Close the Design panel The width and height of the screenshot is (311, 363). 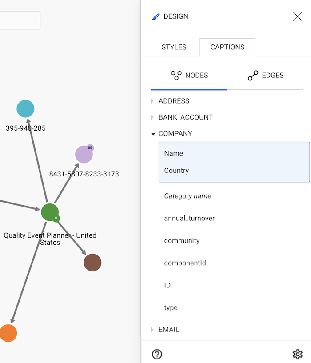coord(297,16)
